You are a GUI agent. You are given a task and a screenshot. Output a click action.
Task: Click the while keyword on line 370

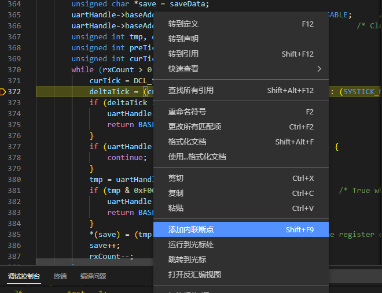[x=82, y=70]
